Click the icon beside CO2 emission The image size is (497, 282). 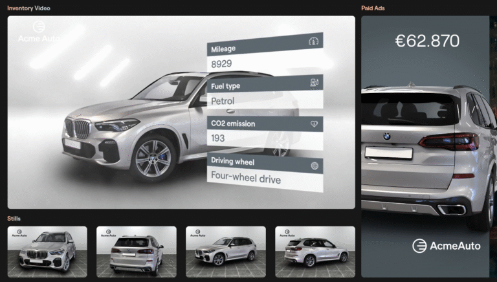coord(315,123)
